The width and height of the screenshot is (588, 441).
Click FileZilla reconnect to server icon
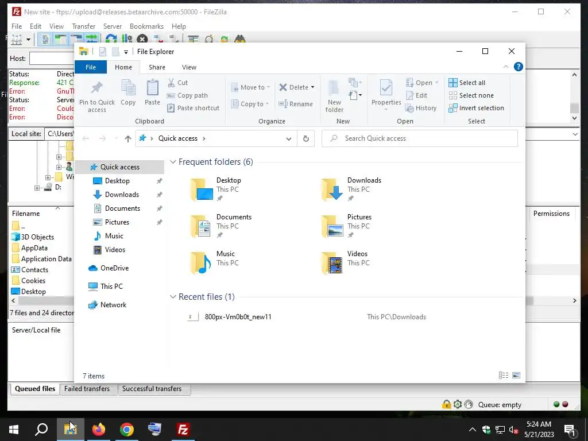[x=173, y=38]
